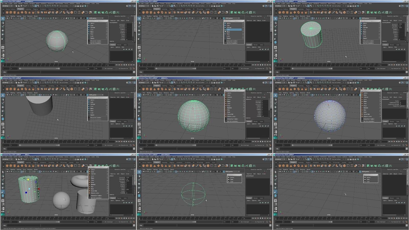This screenshot has width=409, height=230.
Task: Click Undo arrow icon in nurbsCylinder1 window
Action: click(297, 6)
